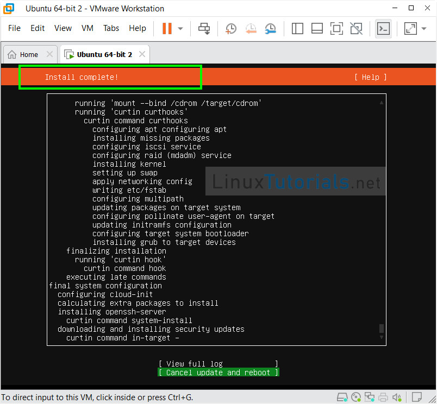Click the 'executing late commands' log line
Viewport: 437px width, 404px height.
(116, 277)
